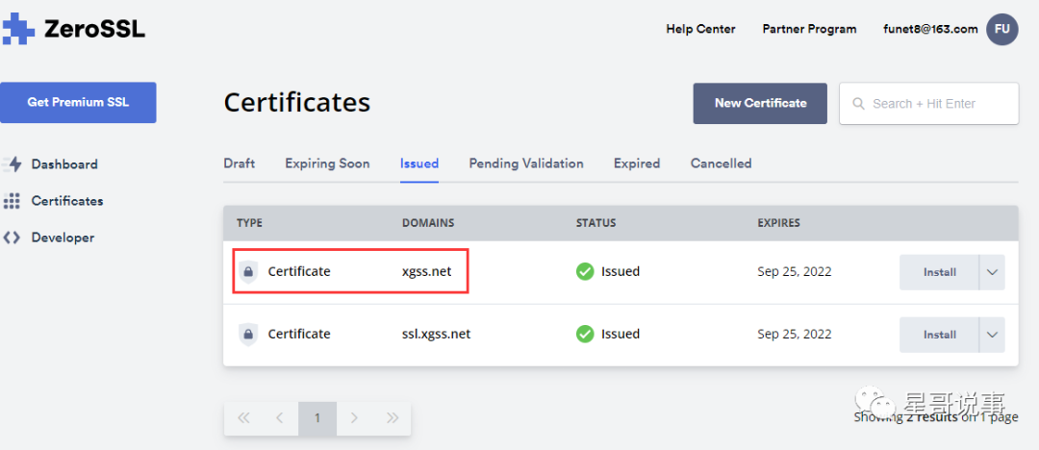The image size is (1039, 450).
Task: Focus the Search + Hit Enter field
Action: coord(928,104)
